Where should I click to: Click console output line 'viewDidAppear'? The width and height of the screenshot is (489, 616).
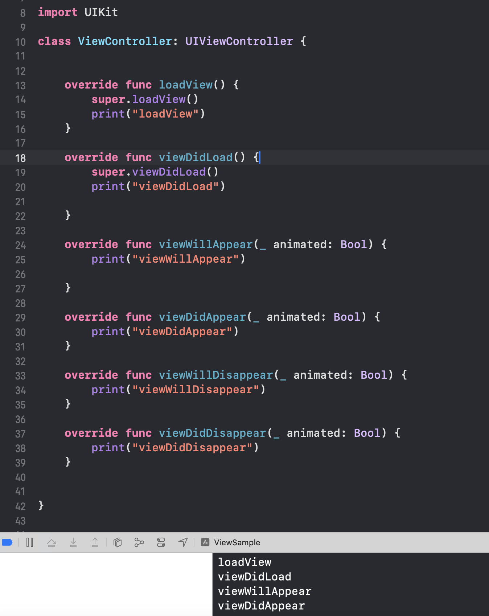click(261, 606)
